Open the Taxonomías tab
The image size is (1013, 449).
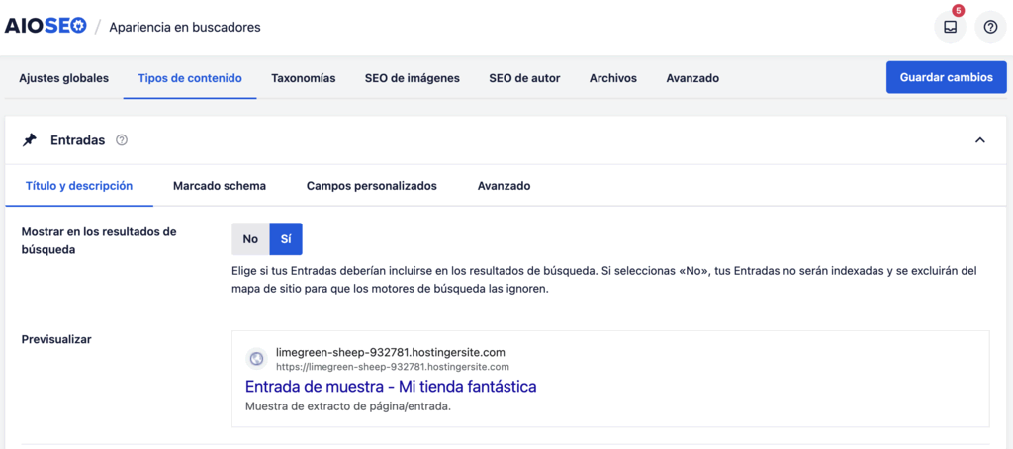point(303,78)
